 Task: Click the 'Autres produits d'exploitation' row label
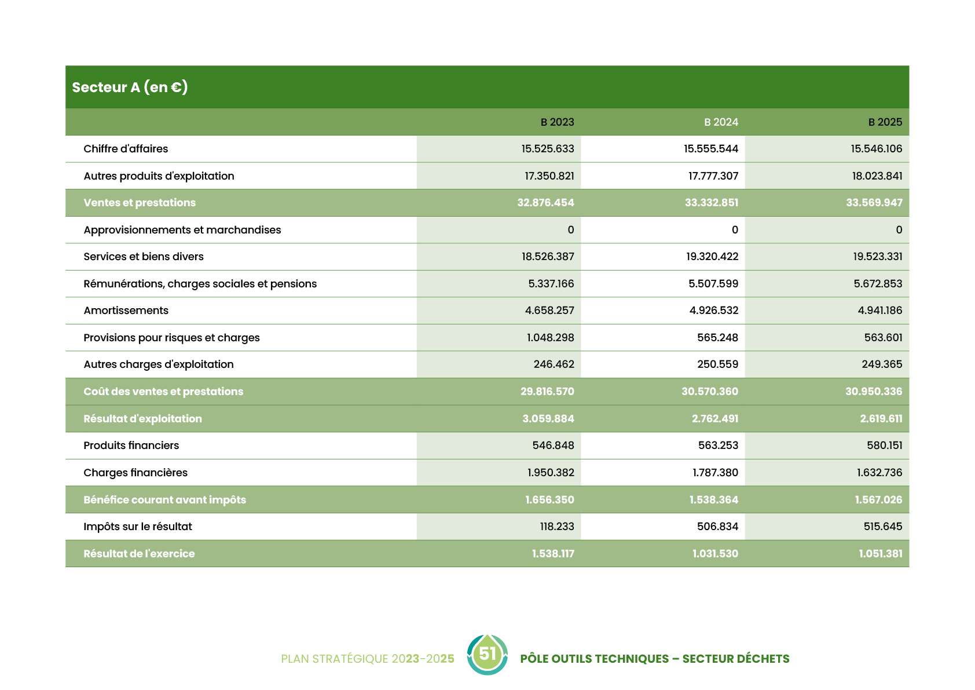pos(159,176)
